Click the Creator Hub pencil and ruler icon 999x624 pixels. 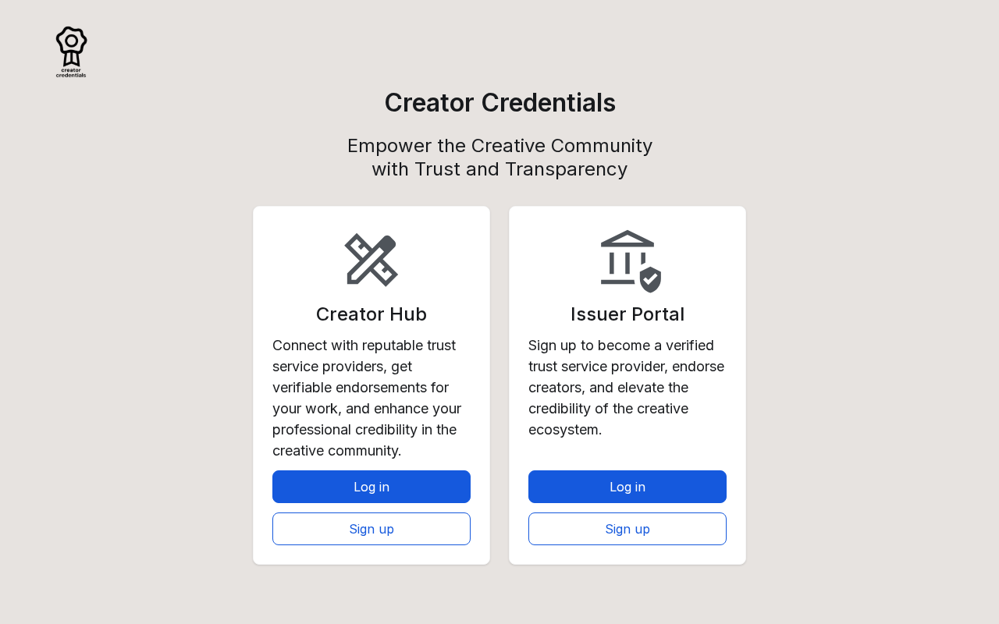[x=372, y=260]
